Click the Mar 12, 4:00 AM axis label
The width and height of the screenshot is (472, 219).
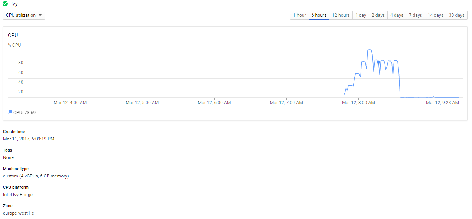70,103
